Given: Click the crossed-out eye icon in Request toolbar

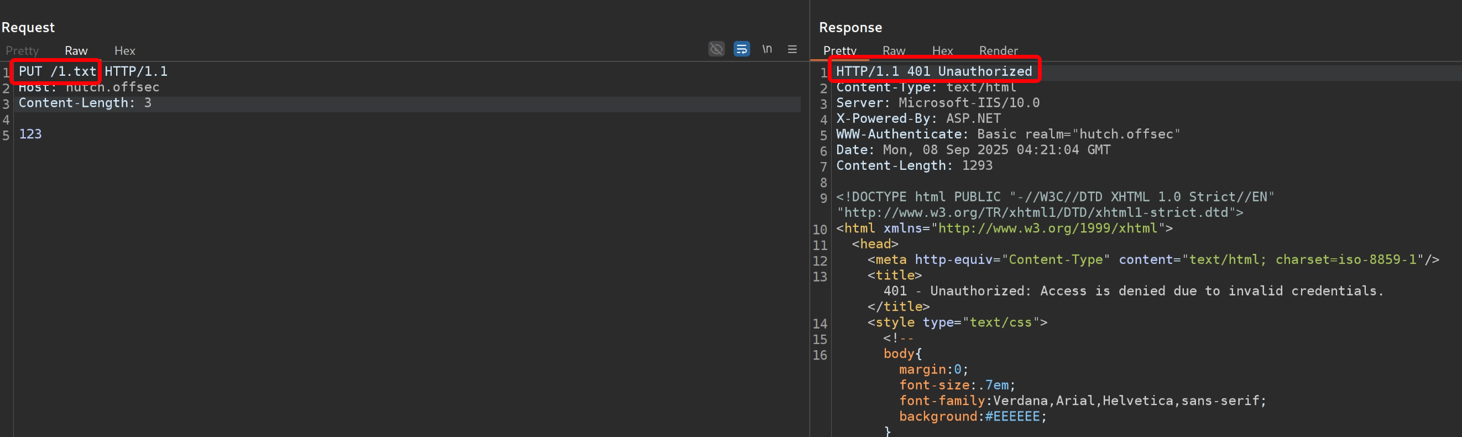Looking at the screenshot, I should point(716,49).
